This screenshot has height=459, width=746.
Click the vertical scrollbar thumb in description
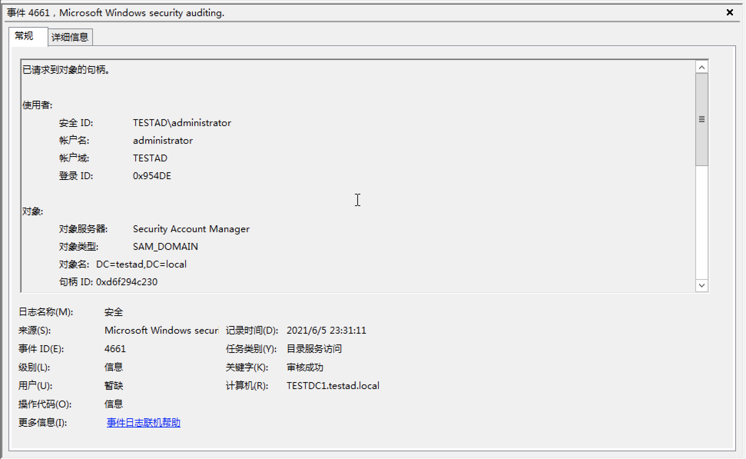click(x=701, y=119)
